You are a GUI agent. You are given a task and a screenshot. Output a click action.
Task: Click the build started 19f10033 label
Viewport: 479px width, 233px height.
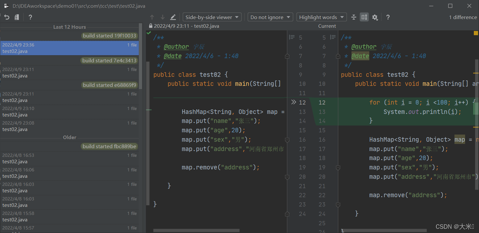coord(109,36)
